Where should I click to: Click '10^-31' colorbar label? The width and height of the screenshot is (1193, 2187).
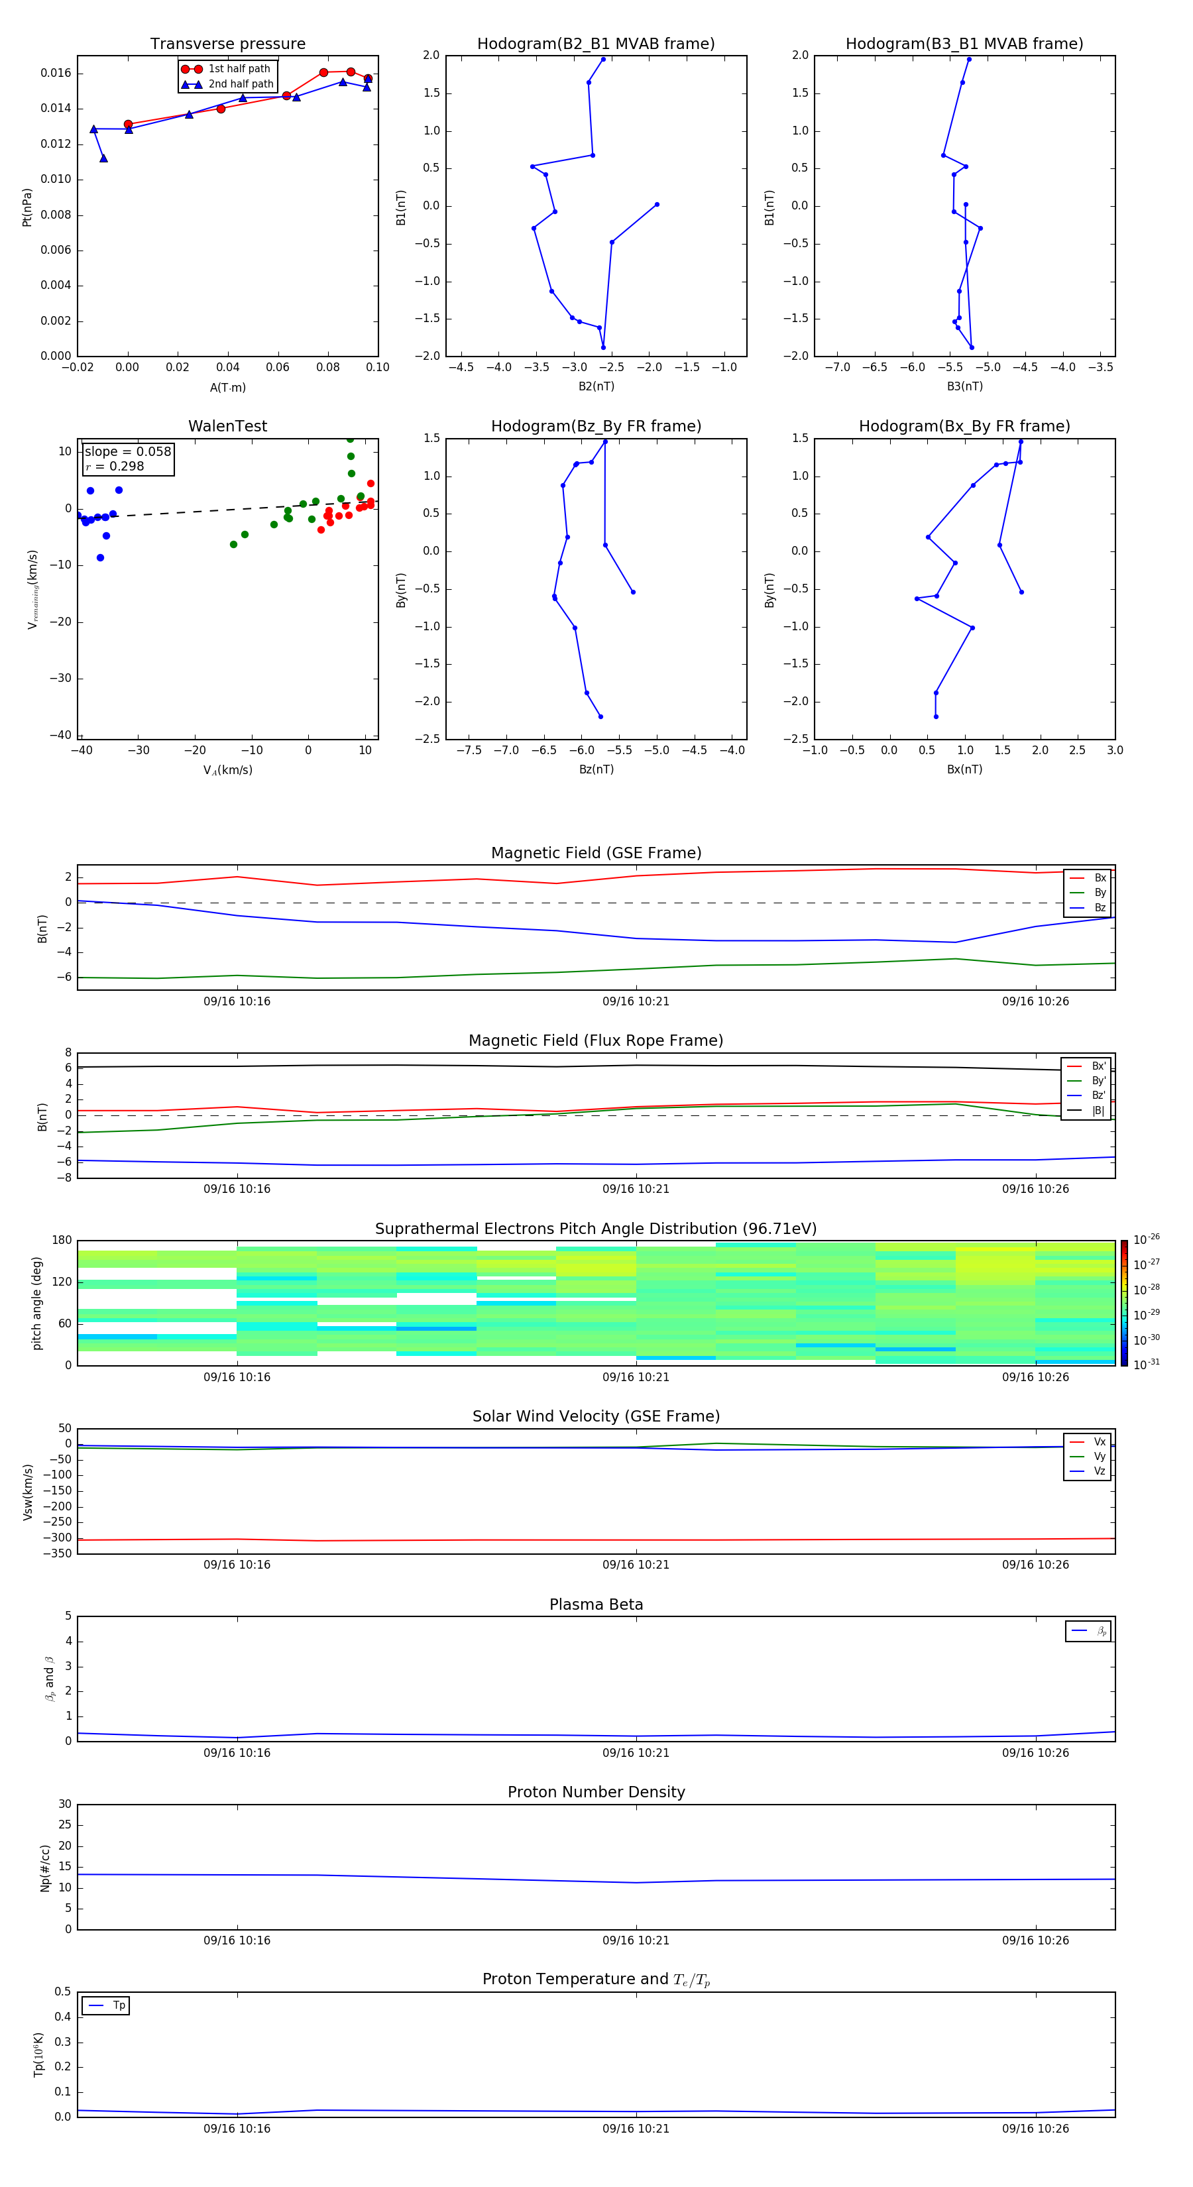coord(1147,1365)
